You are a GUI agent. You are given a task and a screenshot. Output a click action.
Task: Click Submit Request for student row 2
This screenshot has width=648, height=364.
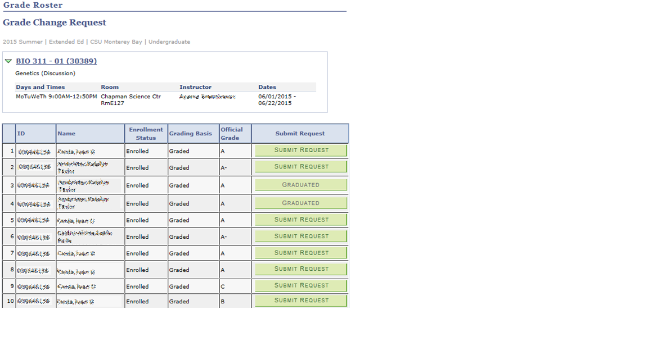pos(300,166)
